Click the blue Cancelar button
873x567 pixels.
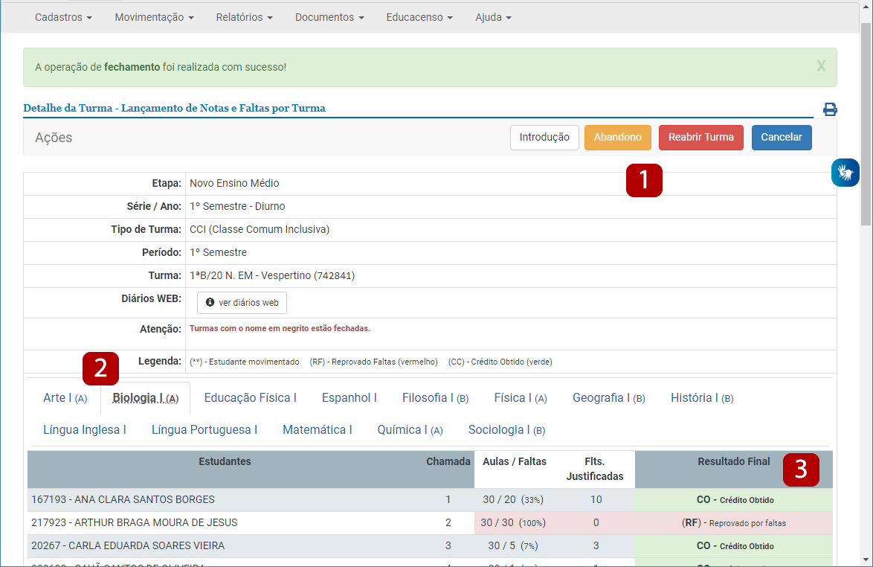pos(782,138)
